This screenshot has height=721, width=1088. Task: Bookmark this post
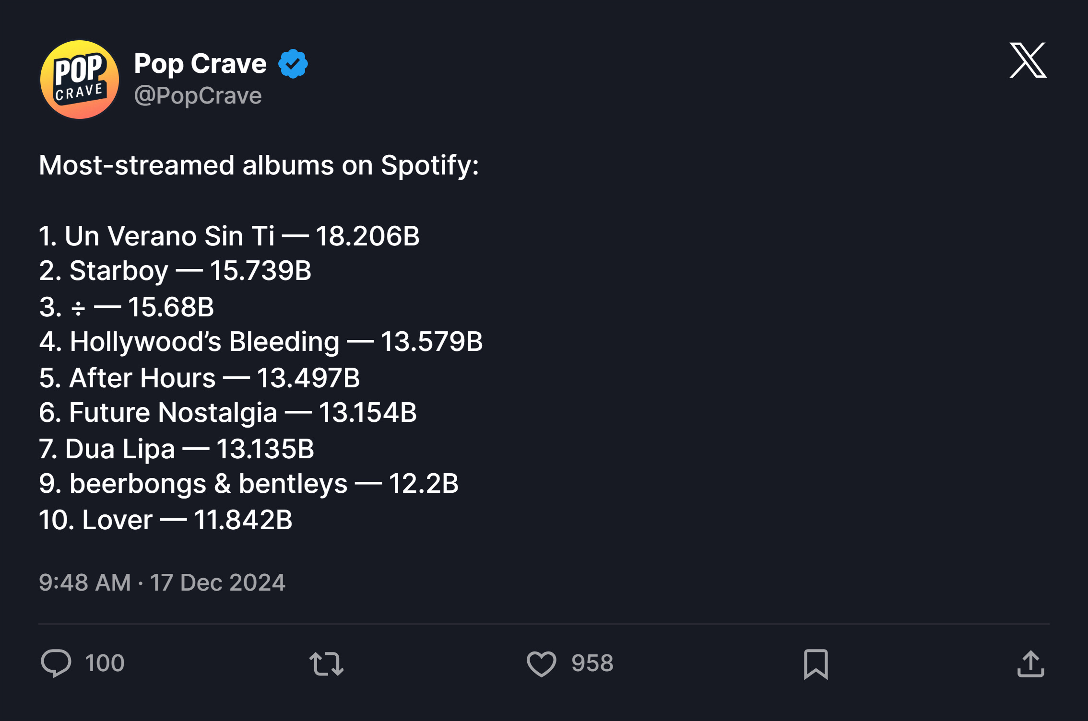coord(816,664)
